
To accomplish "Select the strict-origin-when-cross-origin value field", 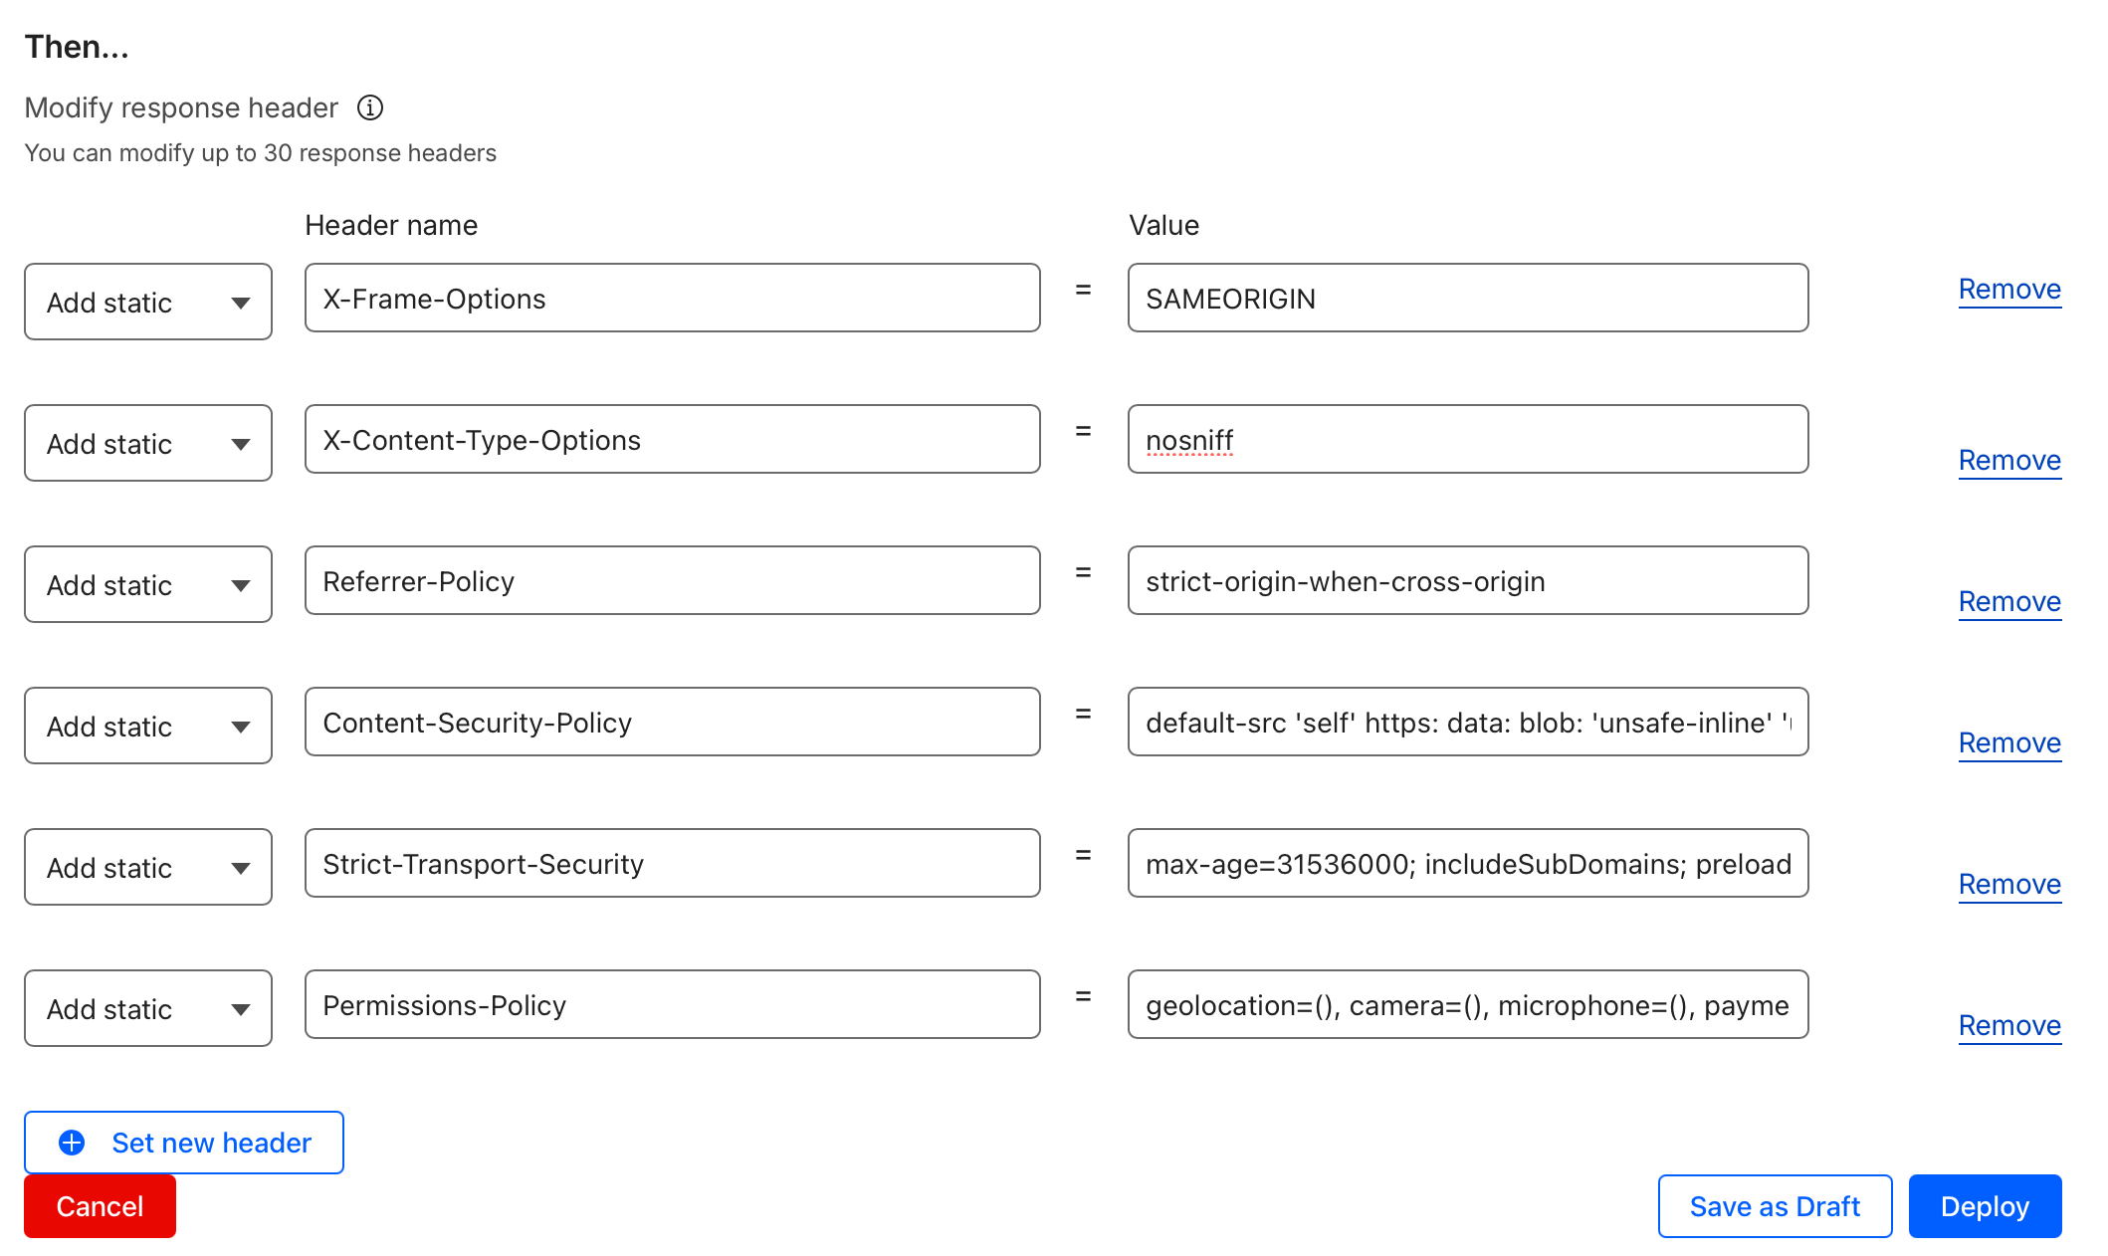I will pyautogui.click(x=1467, y=580).
